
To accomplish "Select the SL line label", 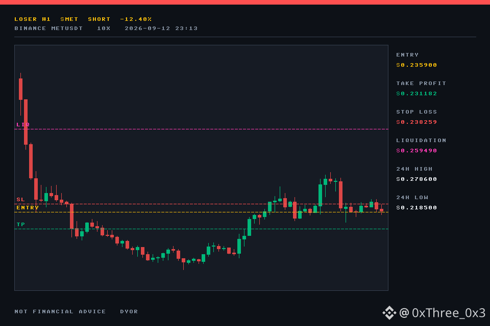I will [x=20, y=199].
